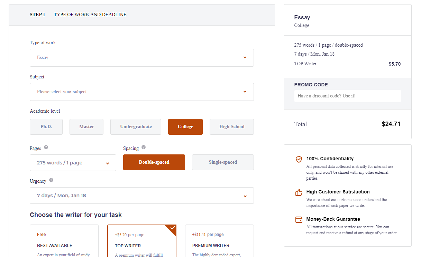
Task: Click the '275 words / 1 page / double-spaced' summary
Action: tap(329, 45)
